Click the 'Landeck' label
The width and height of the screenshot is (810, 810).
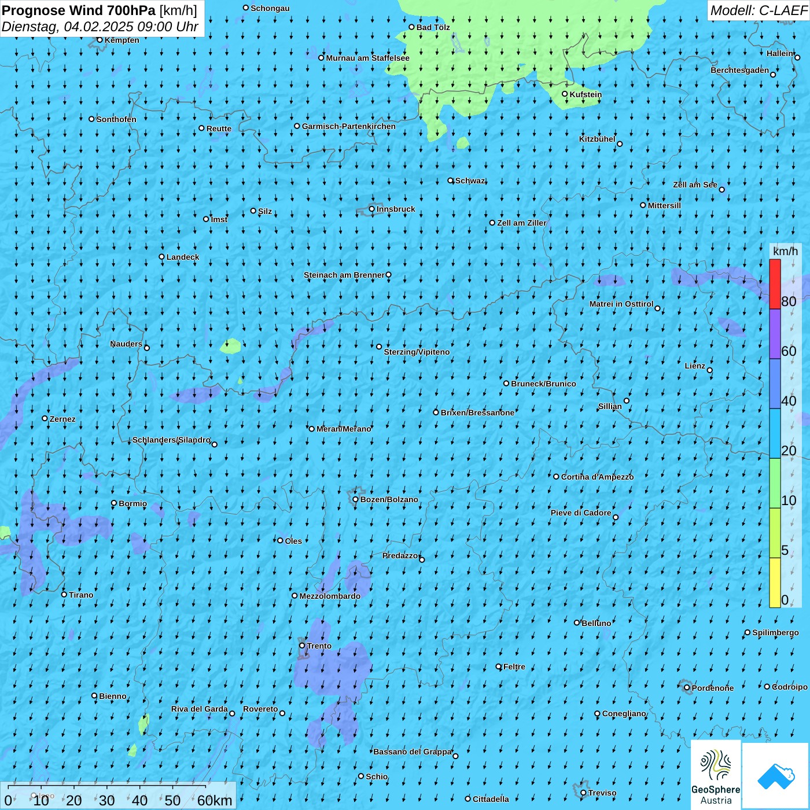(183, 257)
